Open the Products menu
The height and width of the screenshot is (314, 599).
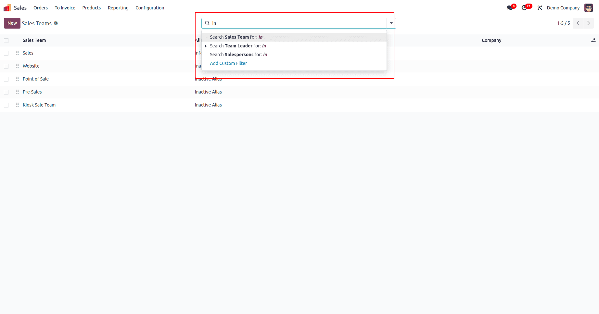click(x=92, y=8)
